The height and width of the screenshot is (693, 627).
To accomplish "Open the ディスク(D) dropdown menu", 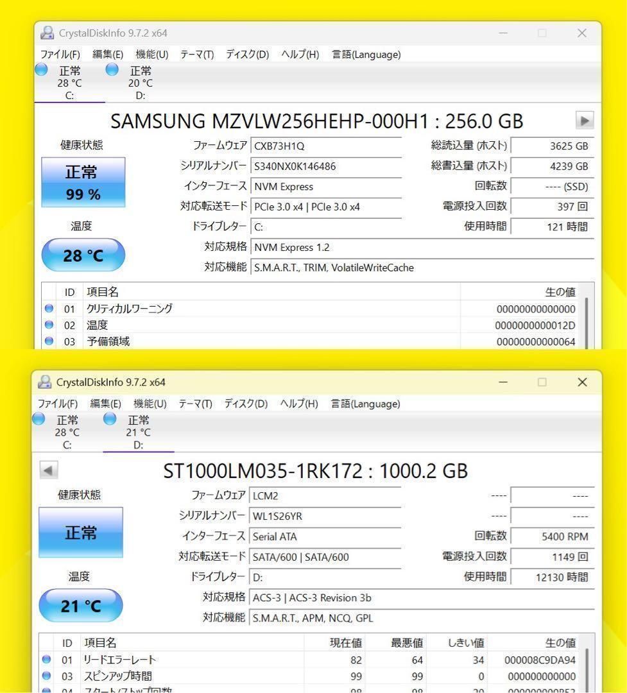I will [245, 55].
